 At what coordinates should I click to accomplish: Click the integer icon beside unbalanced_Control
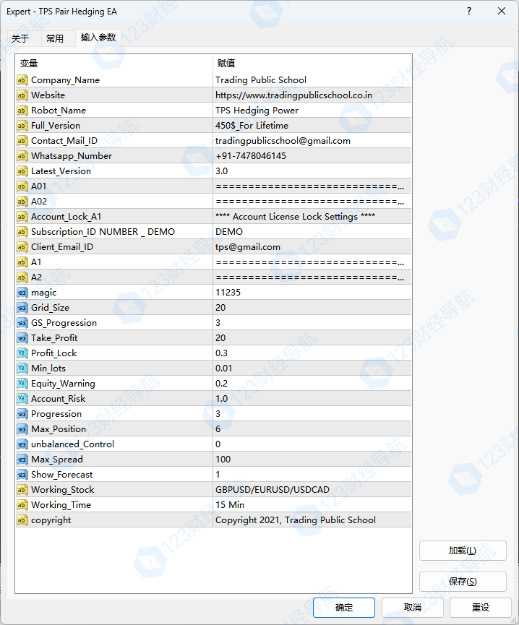22,444
